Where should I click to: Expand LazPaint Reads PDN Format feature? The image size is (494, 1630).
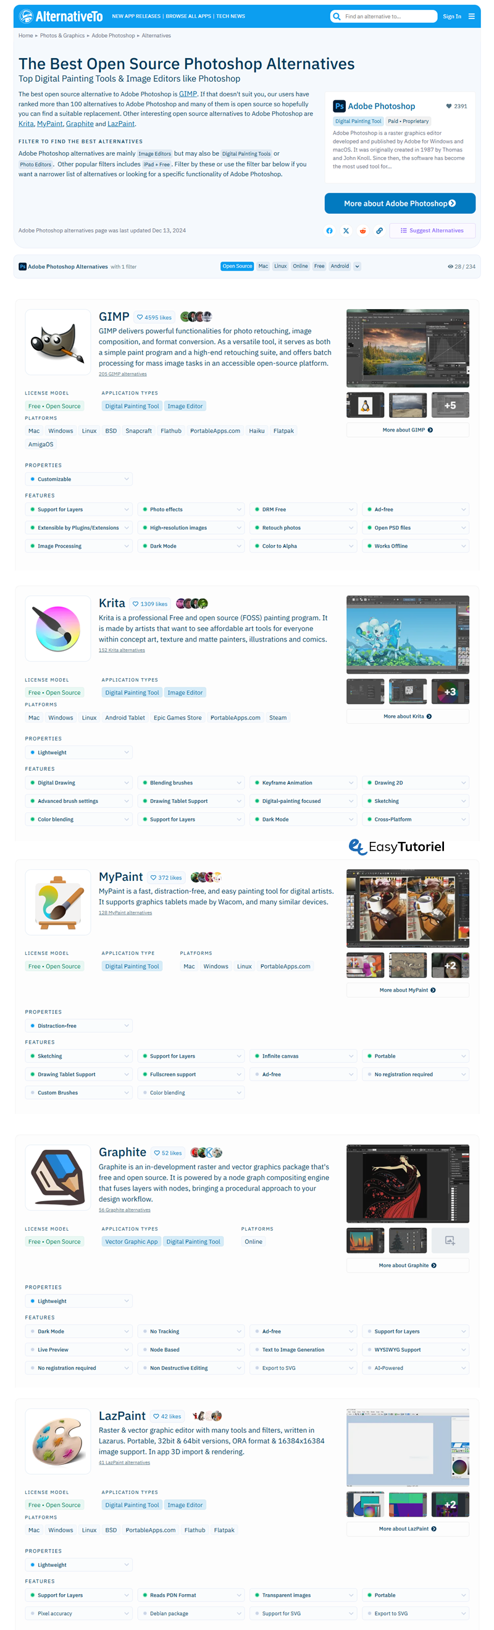point(191,1595)
